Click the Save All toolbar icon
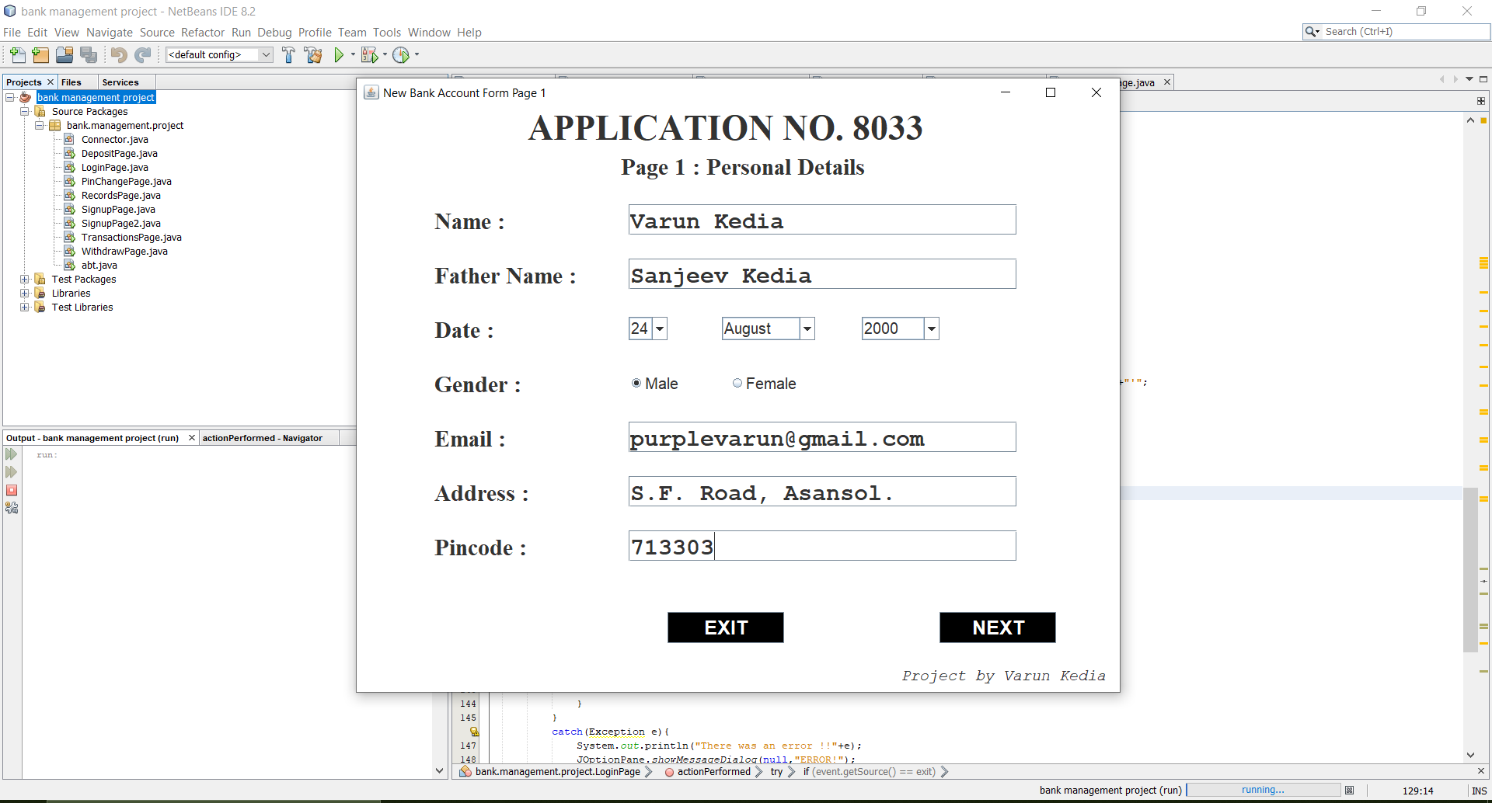The height and width of the screenshot is (803, 1492). pos(89,54)
